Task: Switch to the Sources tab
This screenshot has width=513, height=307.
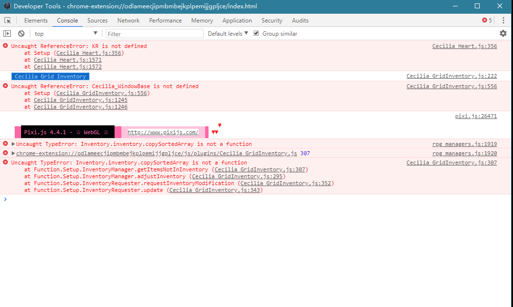Action: [97, 20]
